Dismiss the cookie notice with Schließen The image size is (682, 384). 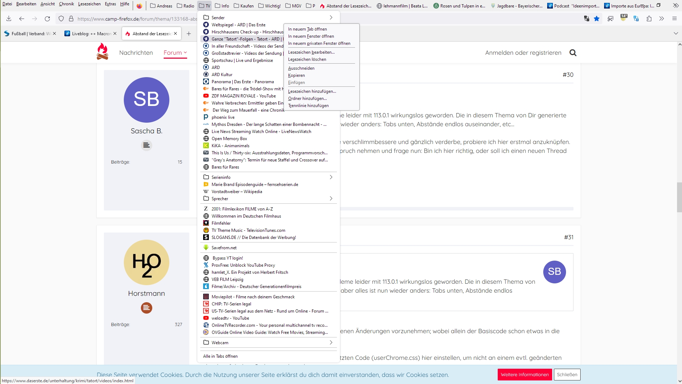tap(567, 374)
